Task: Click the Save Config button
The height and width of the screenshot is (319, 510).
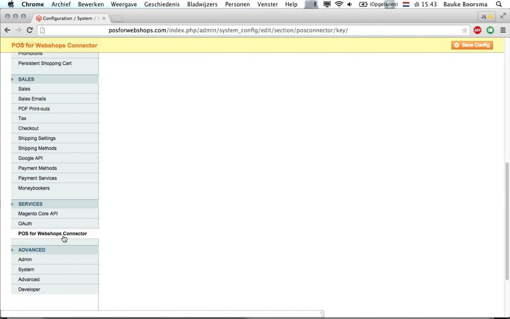Action: click(472, 45)
